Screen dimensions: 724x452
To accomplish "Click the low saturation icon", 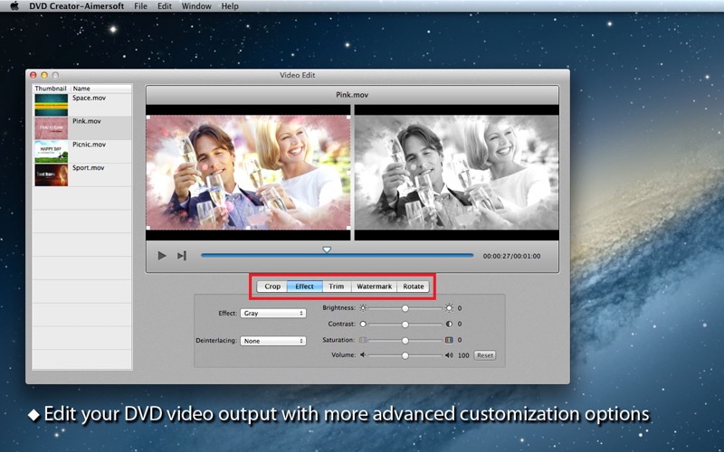I will 363,341.
